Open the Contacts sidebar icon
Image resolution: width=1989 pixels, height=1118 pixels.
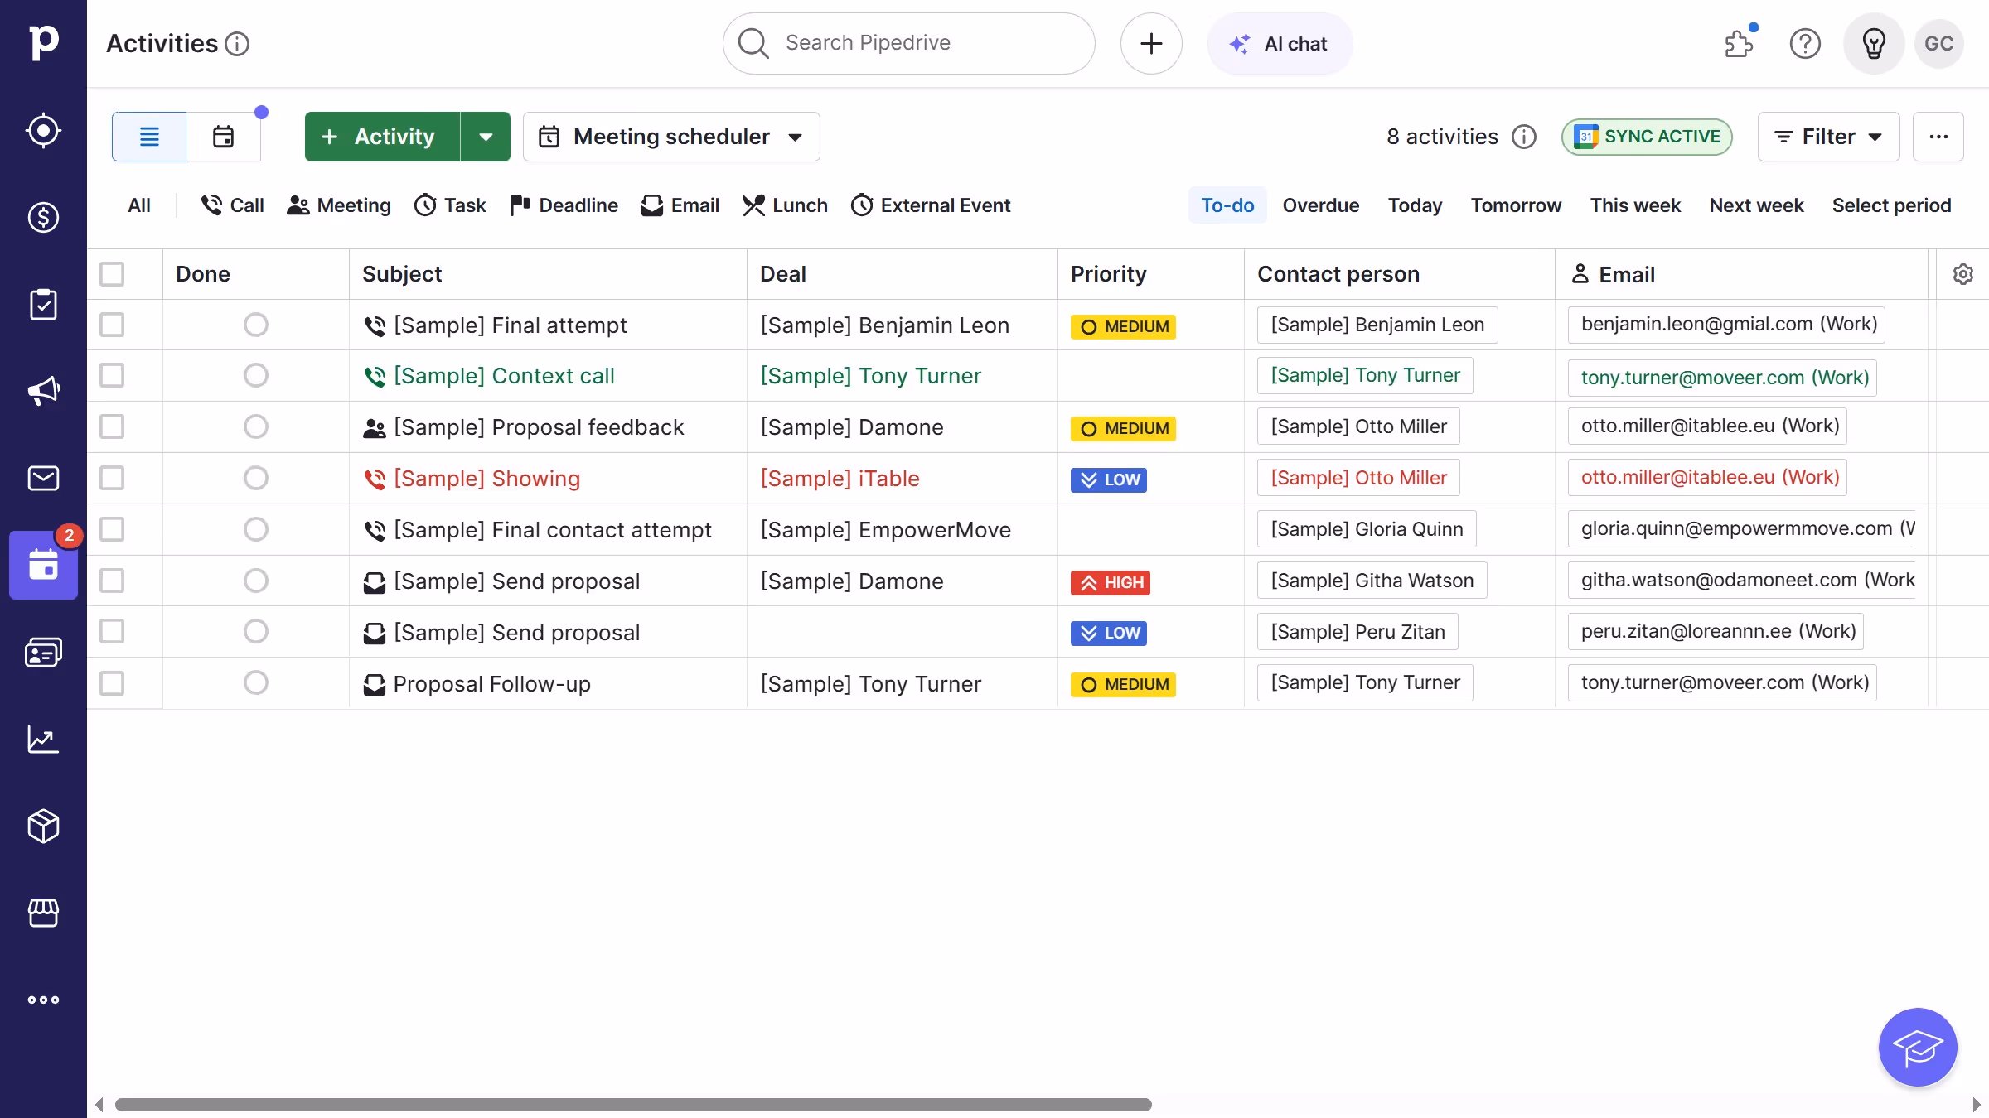pos(43,652)
